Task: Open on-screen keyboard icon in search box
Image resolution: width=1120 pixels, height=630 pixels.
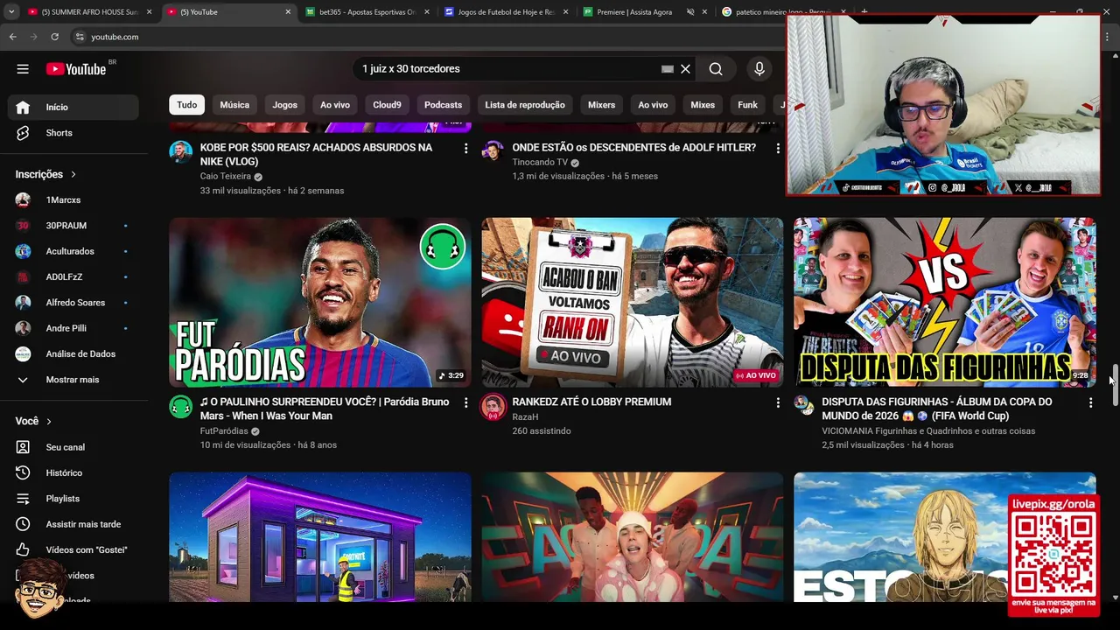Action: point(668,69)
